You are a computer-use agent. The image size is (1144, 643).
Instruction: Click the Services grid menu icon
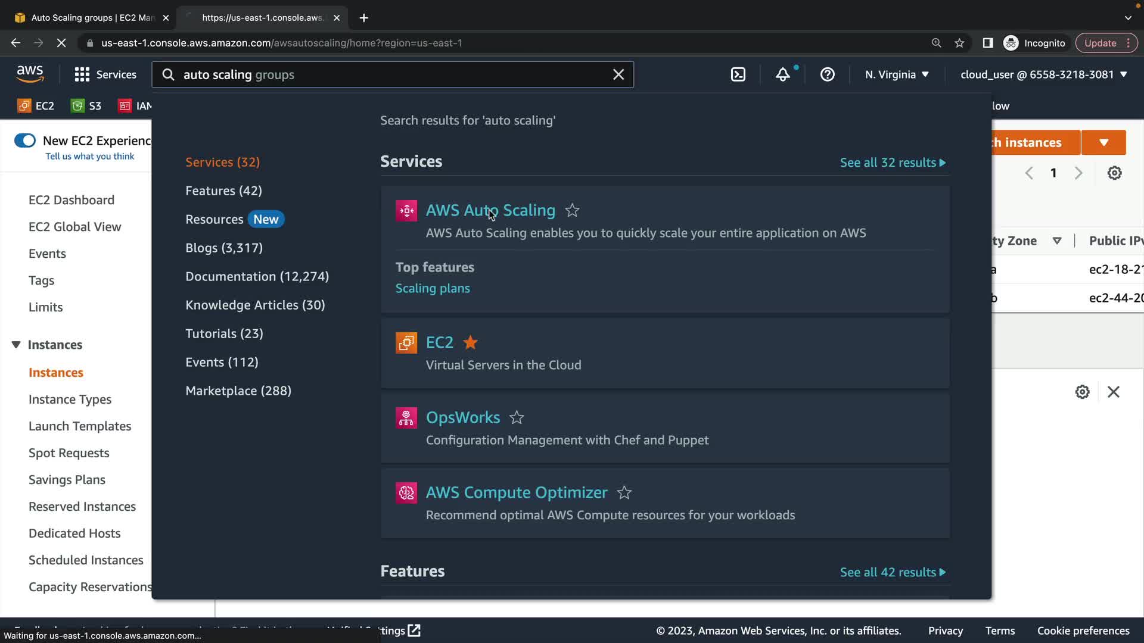coord(82,74)
